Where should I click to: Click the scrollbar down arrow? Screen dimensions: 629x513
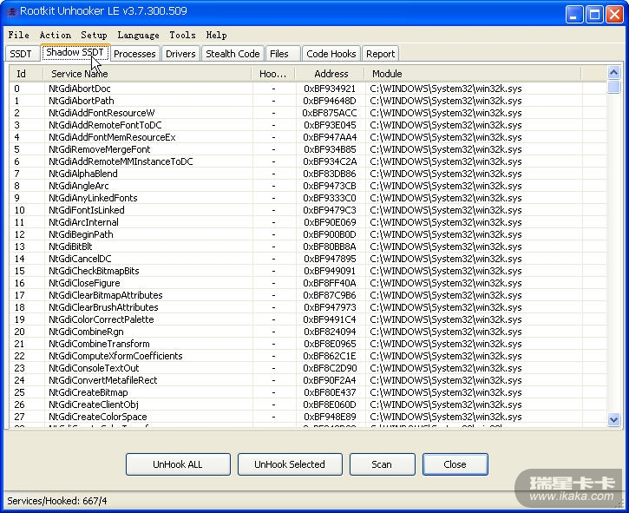click(613, 419)
